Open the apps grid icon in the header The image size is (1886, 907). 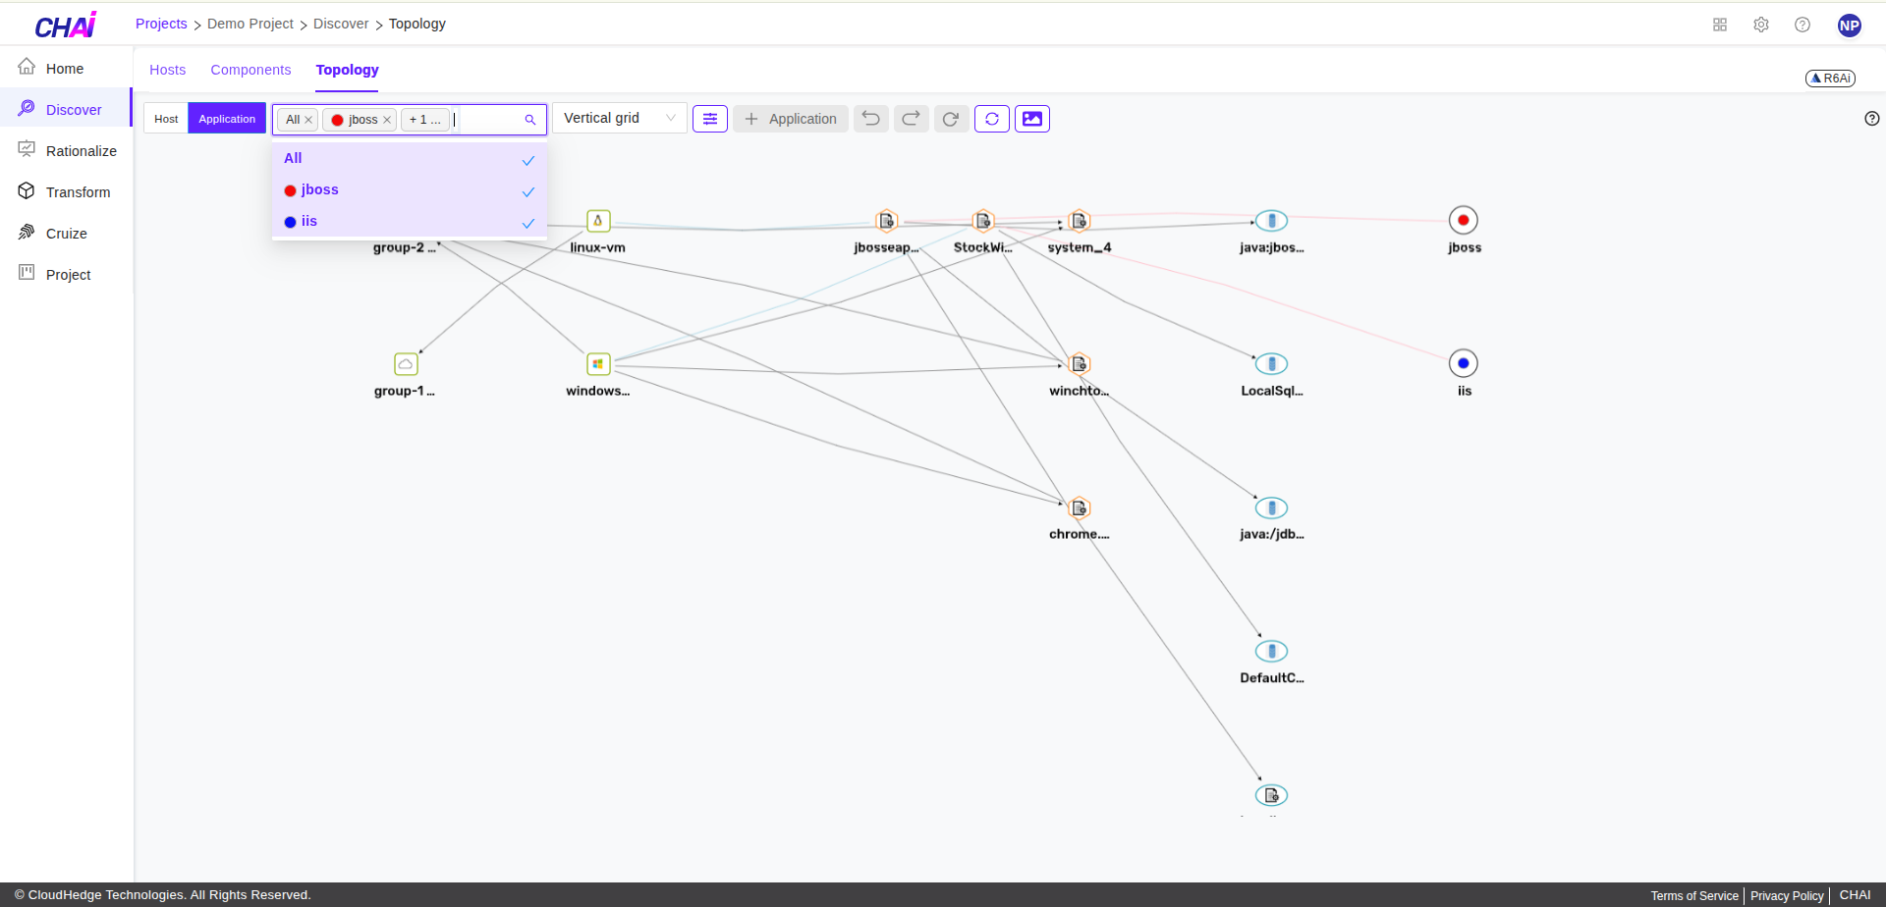[x=1720, y=25]
